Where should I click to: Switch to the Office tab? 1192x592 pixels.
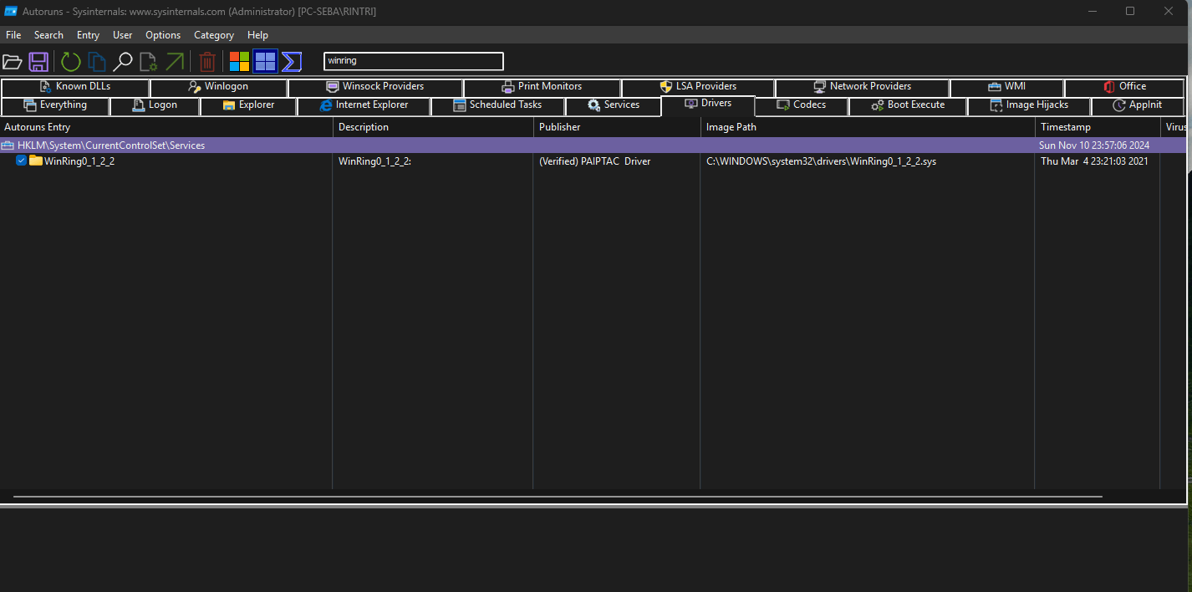[1124, 87]
